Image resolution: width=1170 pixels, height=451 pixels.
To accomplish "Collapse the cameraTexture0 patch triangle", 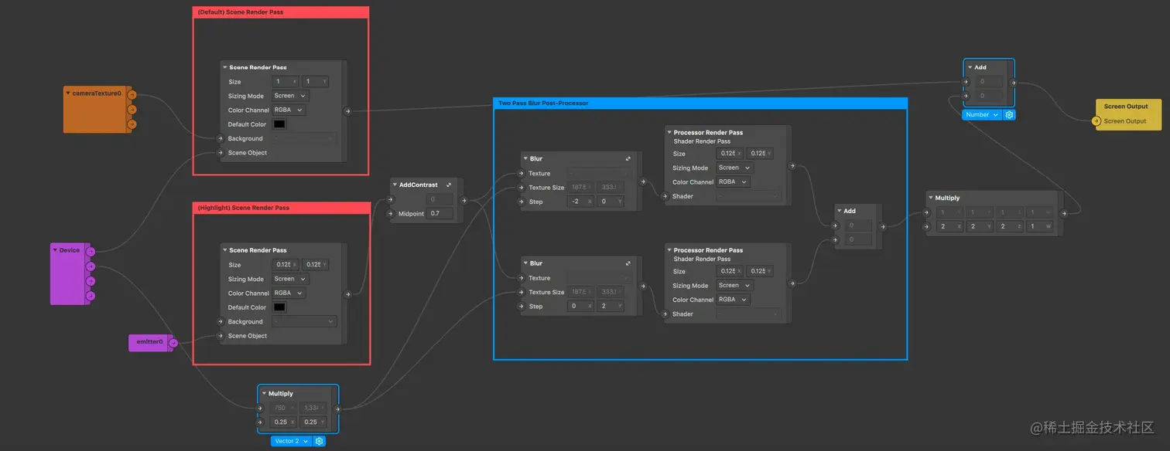I will 68,93.
